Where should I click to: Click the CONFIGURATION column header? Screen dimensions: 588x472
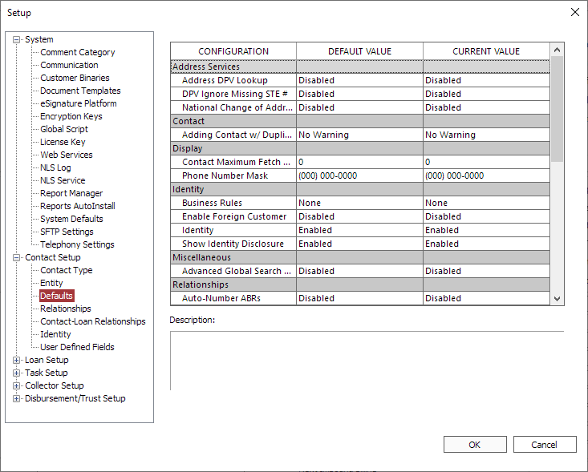tap(233, 51)
